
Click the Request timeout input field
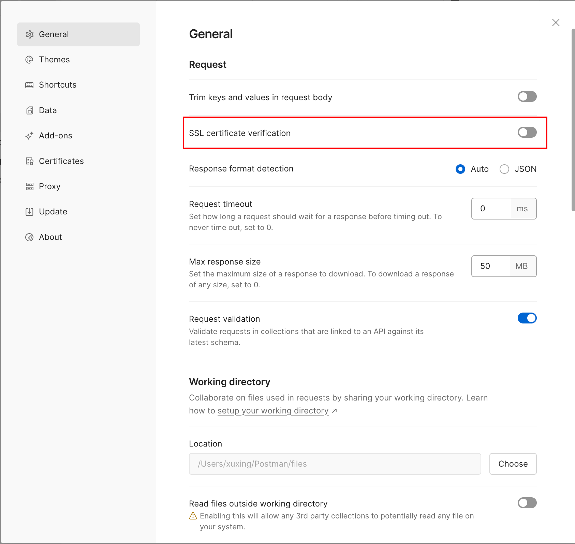[x=491, y=209]
